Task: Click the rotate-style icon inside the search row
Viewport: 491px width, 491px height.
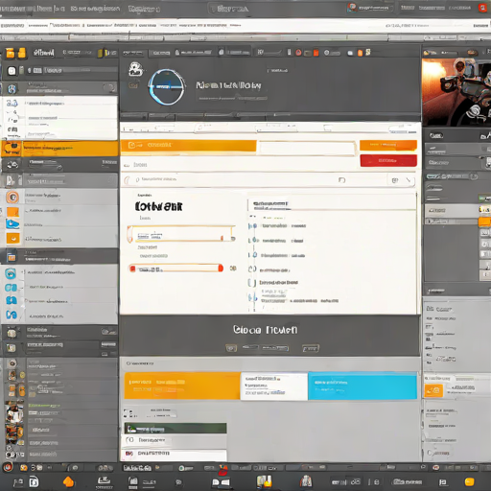Action: pos(341,180)
